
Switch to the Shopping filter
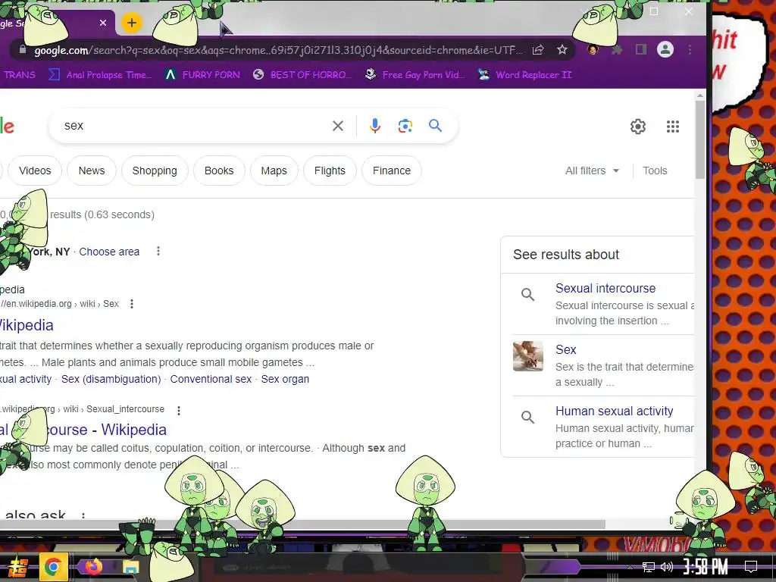[x=155, y=171]
